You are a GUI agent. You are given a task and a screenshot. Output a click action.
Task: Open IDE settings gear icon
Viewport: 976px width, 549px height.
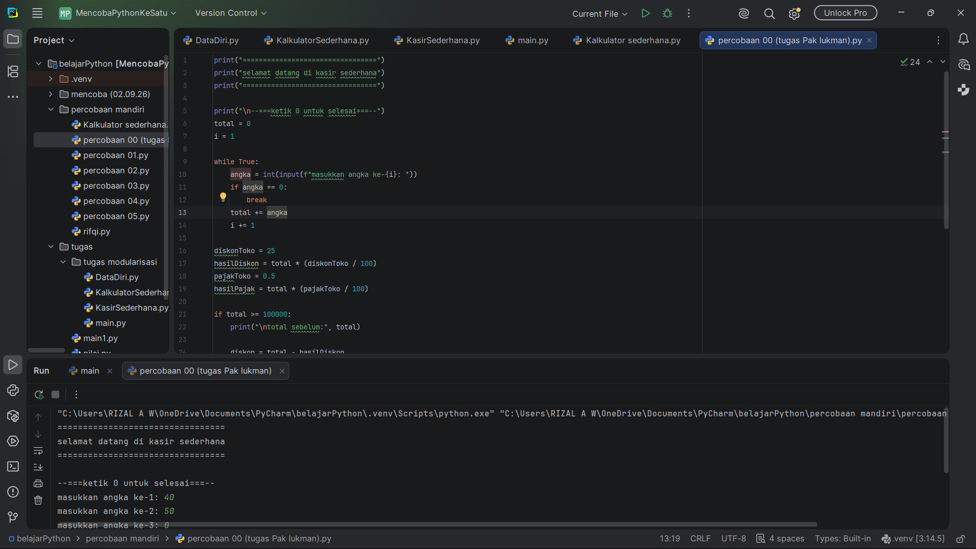click(794, 14)
